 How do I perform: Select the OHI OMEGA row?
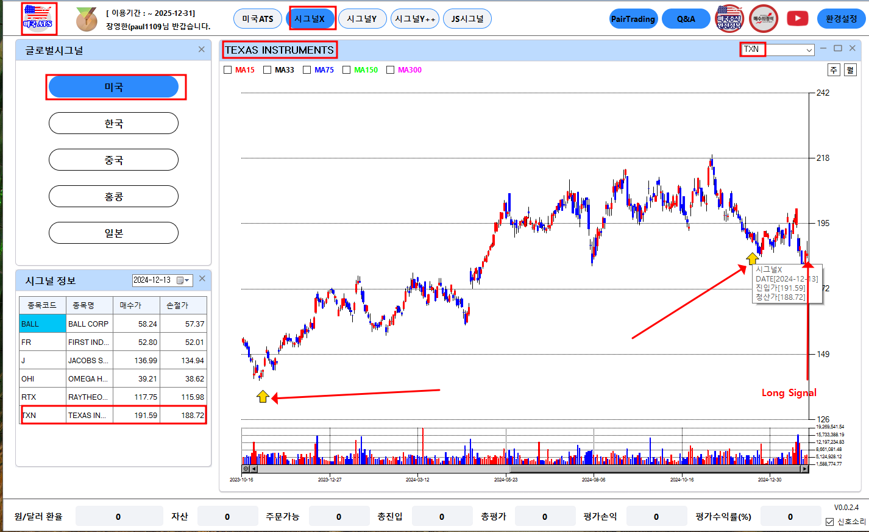pos(113,378)
